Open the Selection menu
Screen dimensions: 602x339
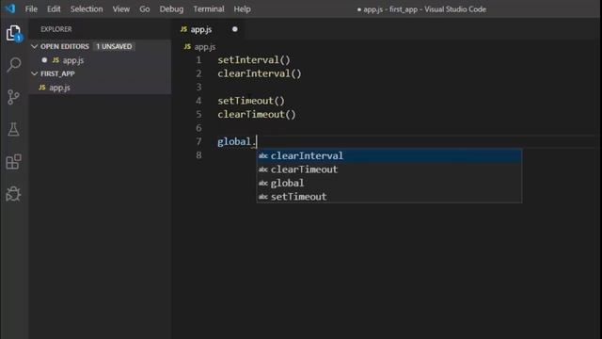coord(87,8)
